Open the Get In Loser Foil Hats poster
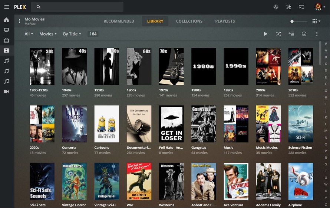 point(171,124)
